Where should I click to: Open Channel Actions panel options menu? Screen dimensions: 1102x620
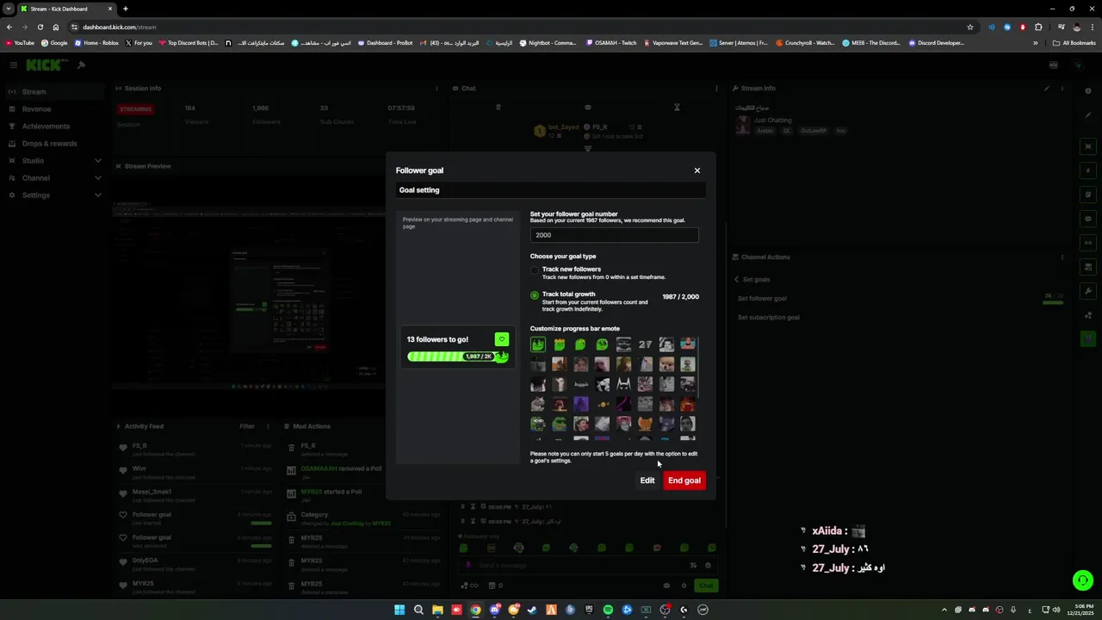click(x=1062, y=257)
